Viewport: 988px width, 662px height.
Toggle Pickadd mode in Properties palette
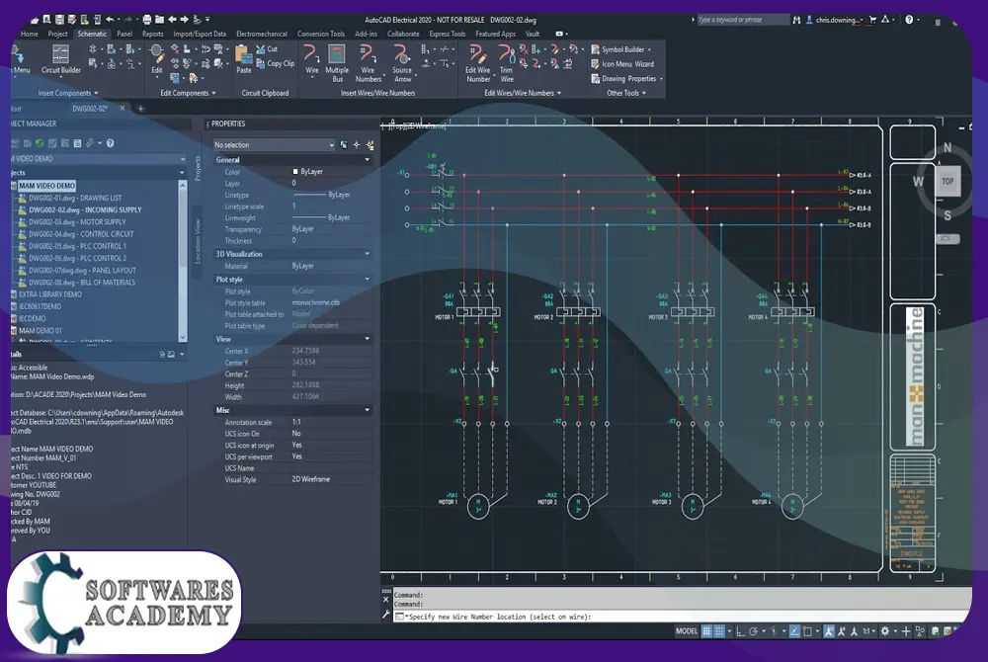coord(344,145)
